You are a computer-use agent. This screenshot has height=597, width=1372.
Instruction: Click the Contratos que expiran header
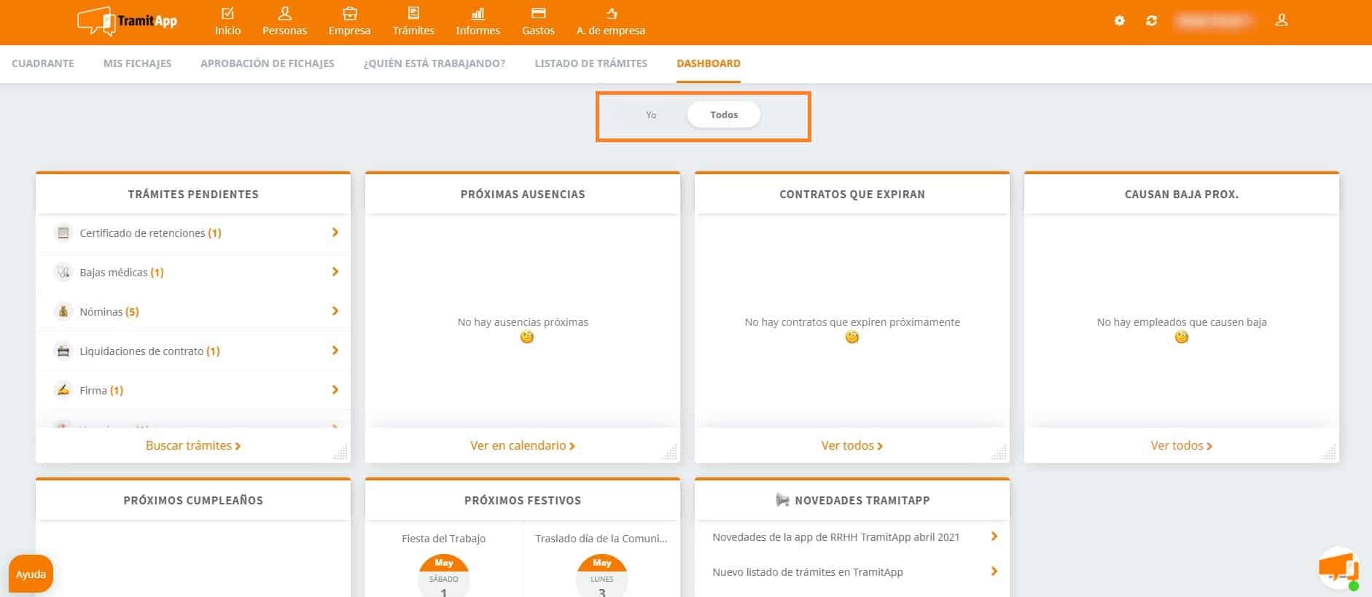852,194
